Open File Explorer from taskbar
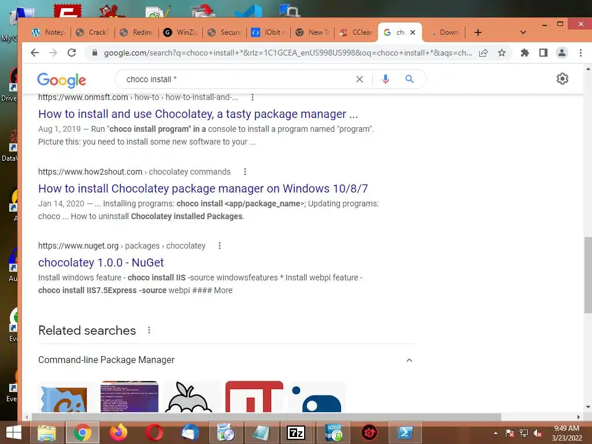Screen dimensions: 592x444 47,433
